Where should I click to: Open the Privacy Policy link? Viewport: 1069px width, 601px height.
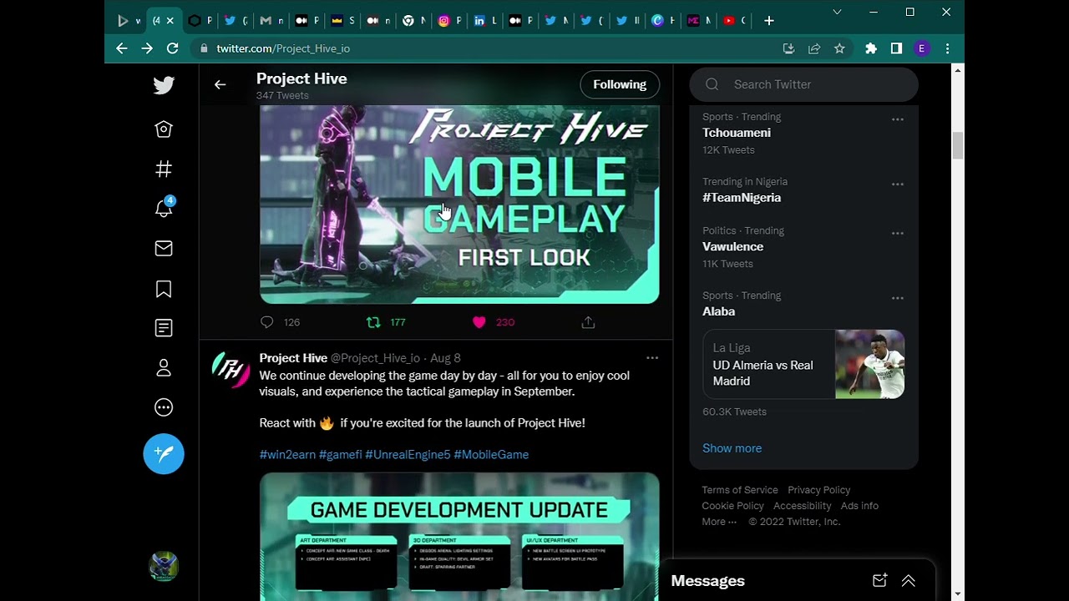(819, 490)
